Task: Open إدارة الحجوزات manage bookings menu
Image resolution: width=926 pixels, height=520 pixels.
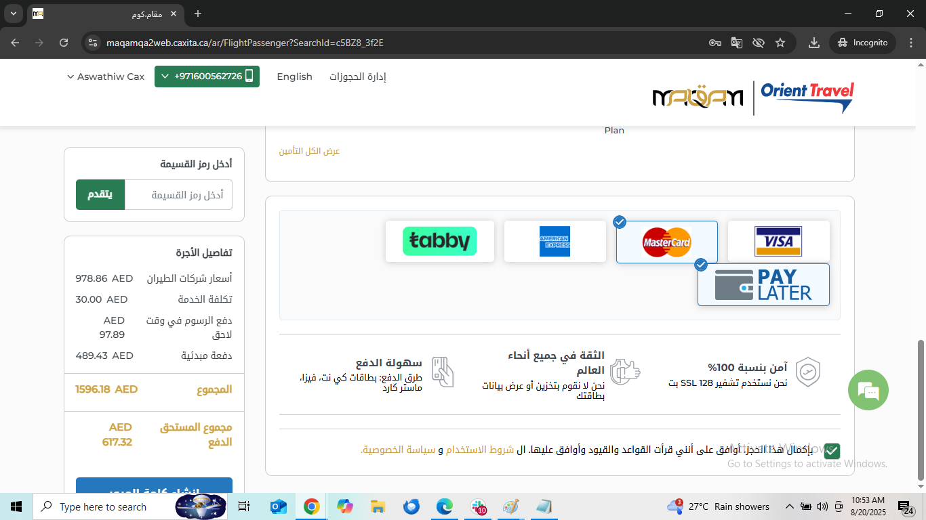Action: [x=357, y=77]
